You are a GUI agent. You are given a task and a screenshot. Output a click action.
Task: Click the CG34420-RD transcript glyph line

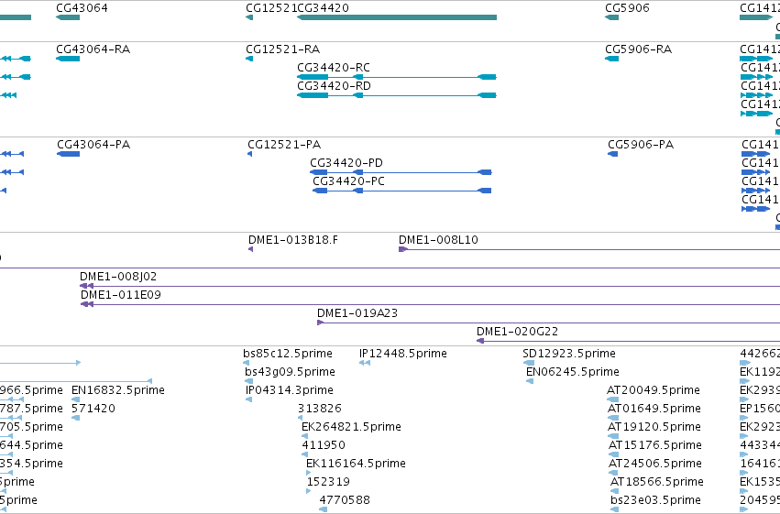click(x=397, y=95)
